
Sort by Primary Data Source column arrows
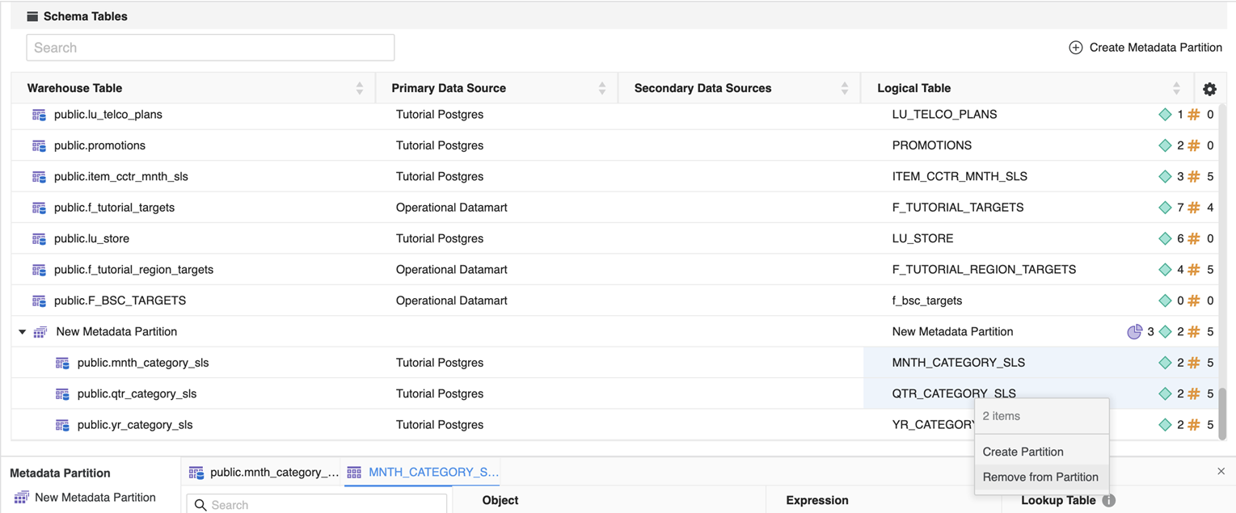pyautogui.click(x=602, y=89)
